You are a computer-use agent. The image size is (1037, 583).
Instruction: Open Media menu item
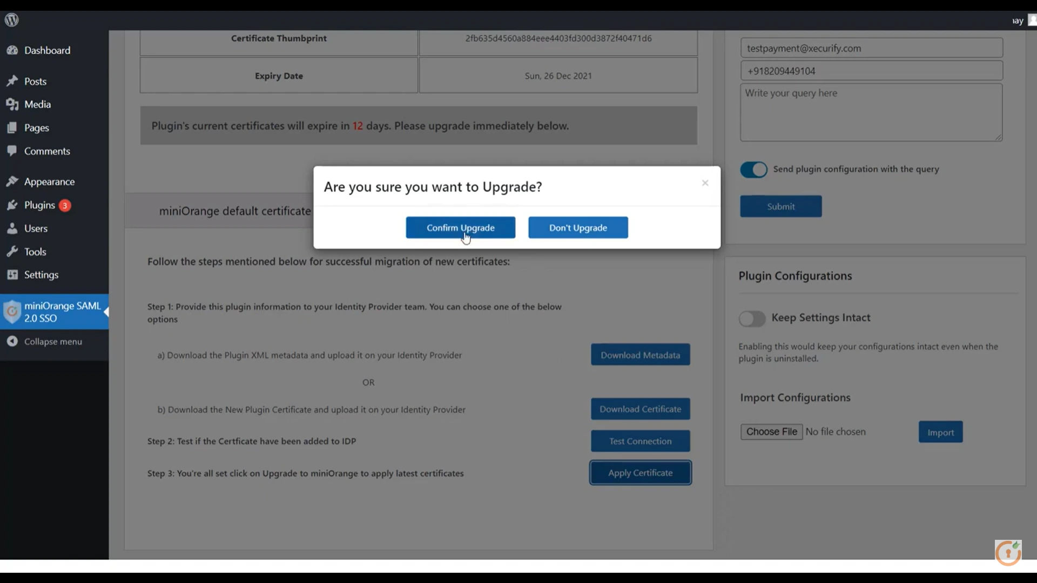[54, 104]
